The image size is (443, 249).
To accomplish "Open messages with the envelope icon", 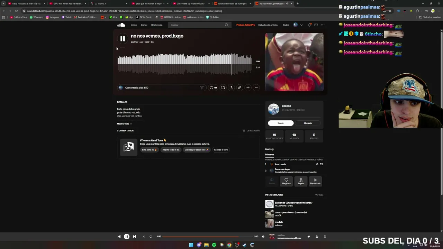I will point(316,25).
